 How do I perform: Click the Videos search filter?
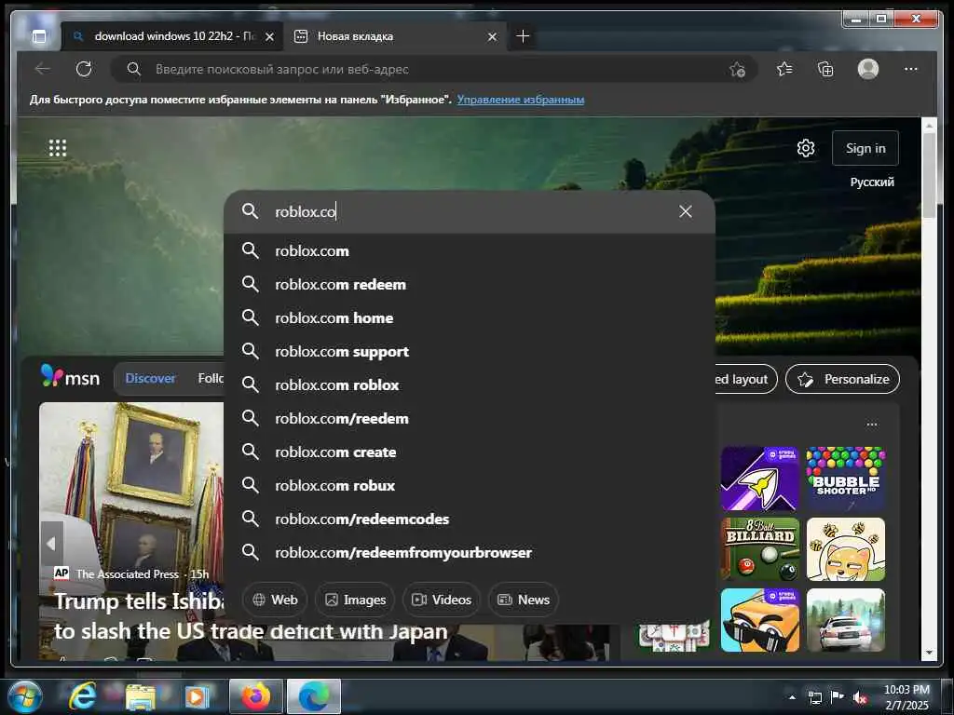[x=442, y=600]
